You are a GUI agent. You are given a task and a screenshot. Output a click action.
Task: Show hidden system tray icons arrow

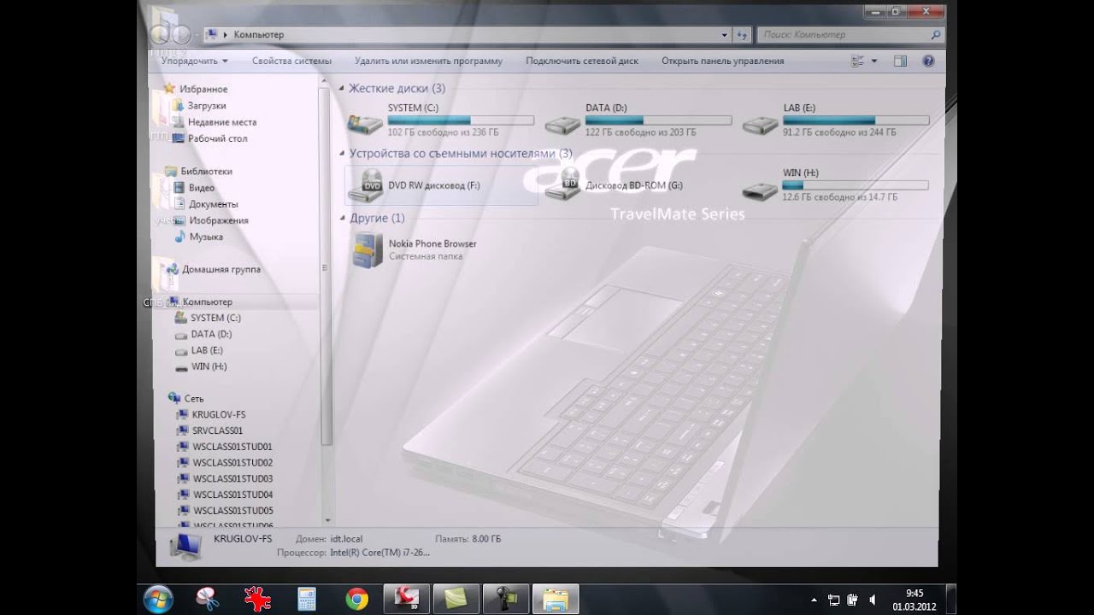click(x=814, y=600)
